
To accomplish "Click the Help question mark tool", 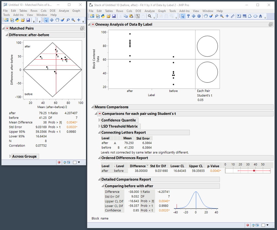I will 188,16.
